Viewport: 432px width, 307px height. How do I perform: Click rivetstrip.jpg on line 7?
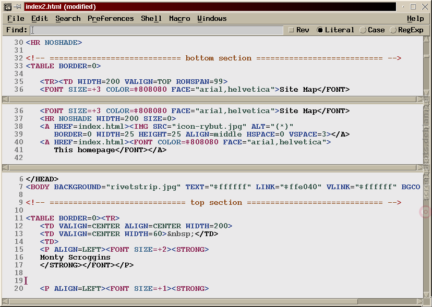pos(143,187)
